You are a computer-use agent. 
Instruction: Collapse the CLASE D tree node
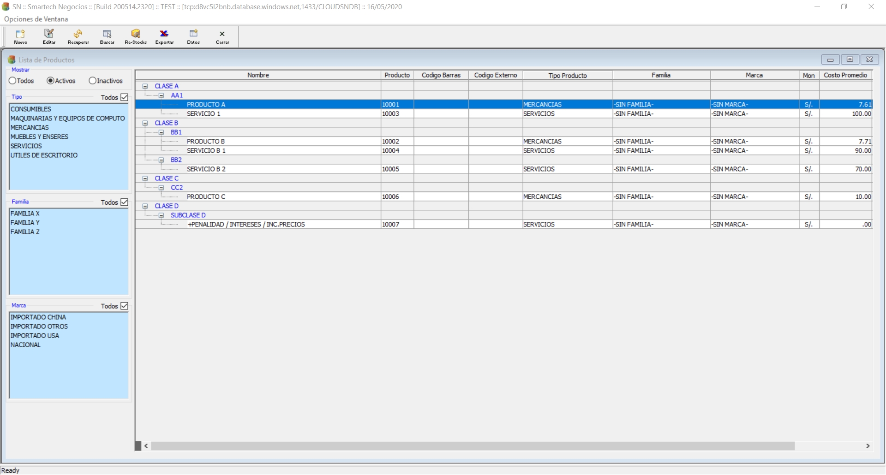(x=145, y=206)
